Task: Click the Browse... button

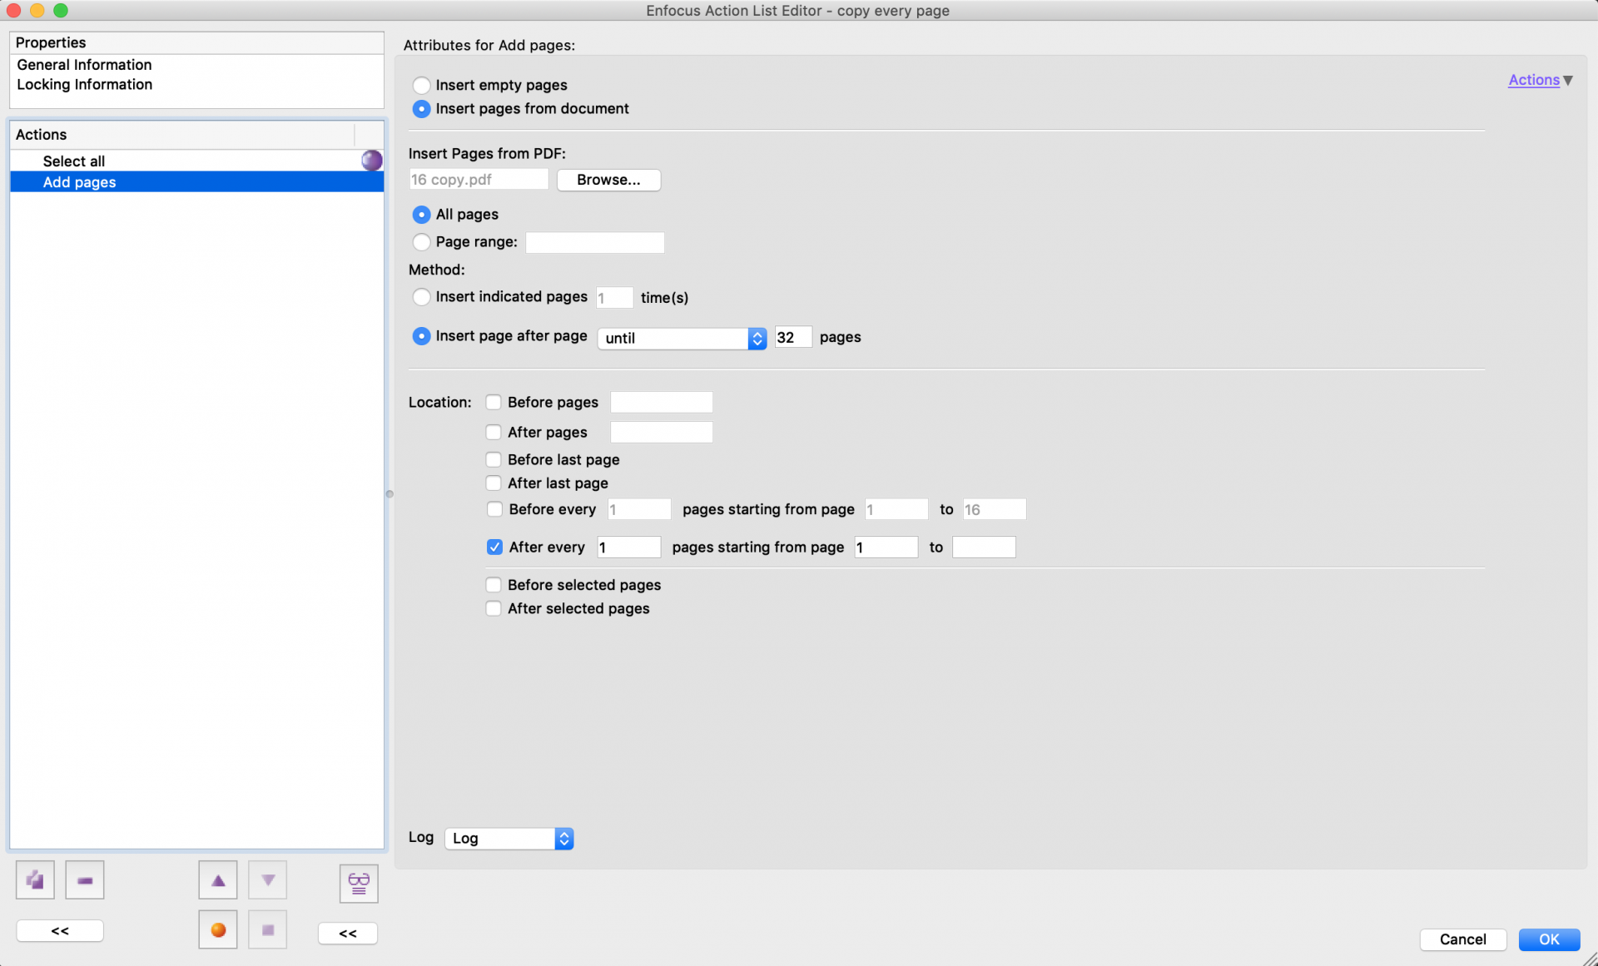Action: (608, 180)
